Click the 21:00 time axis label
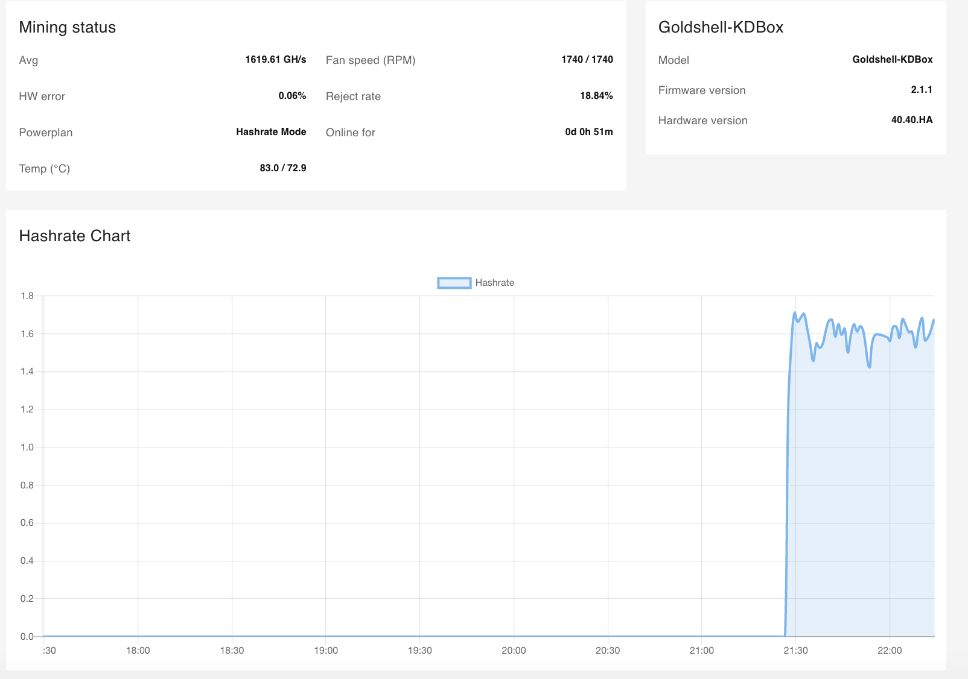The height and width of the screenshot is (679, 968). pos(702,651)
